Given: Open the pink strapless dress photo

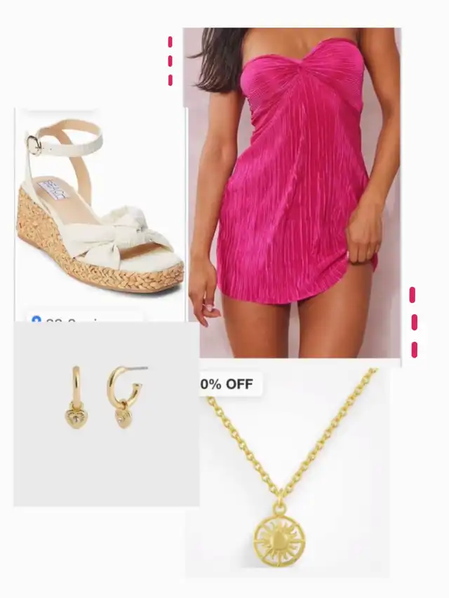Looking at the screenshot, I should click(293, 193).
